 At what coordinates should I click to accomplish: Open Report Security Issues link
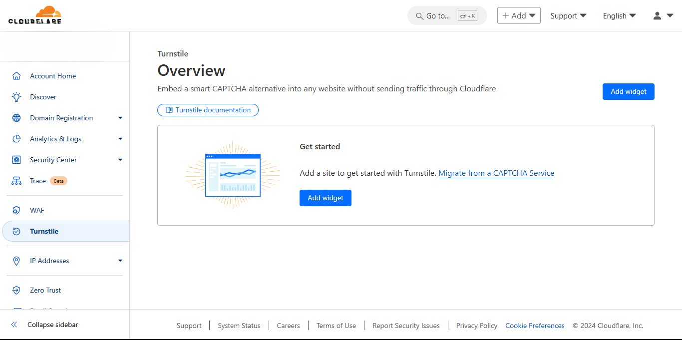pos(406,326)
